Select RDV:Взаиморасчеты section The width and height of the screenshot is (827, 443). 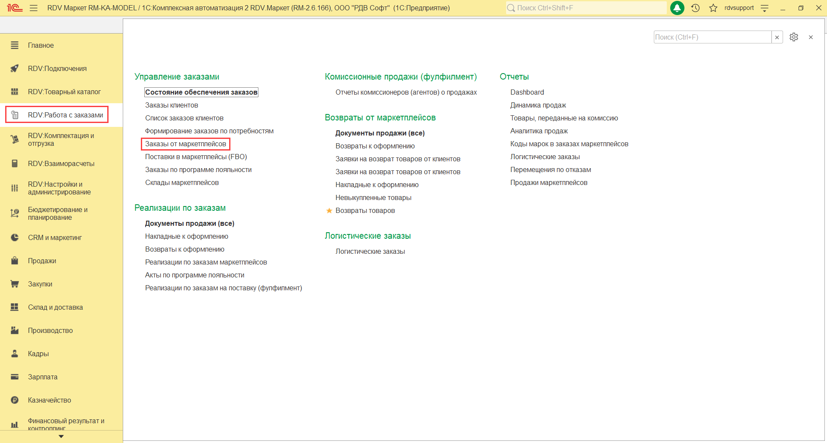pyautogui.click(x=61, y=163)
